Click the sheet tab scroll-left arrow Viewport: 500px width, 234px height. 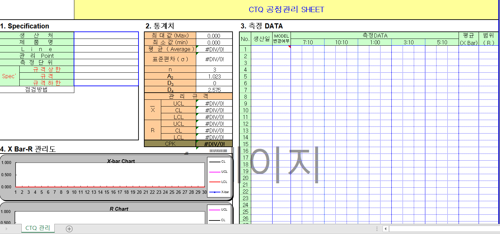6,229
